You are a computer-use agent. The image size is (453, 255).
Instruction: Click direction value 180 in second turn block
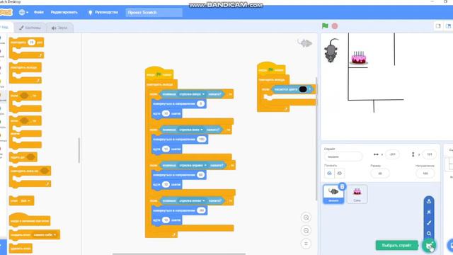[x=202, y=139]
